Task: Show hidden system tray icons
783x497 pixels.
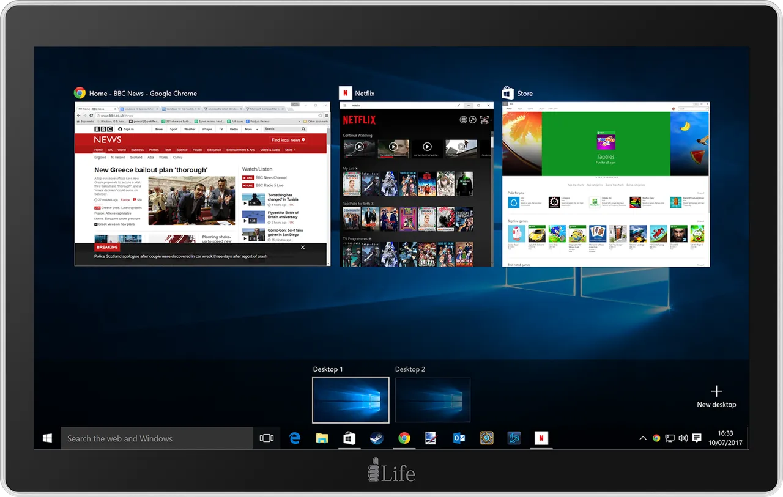Action: tap(643, 438)
